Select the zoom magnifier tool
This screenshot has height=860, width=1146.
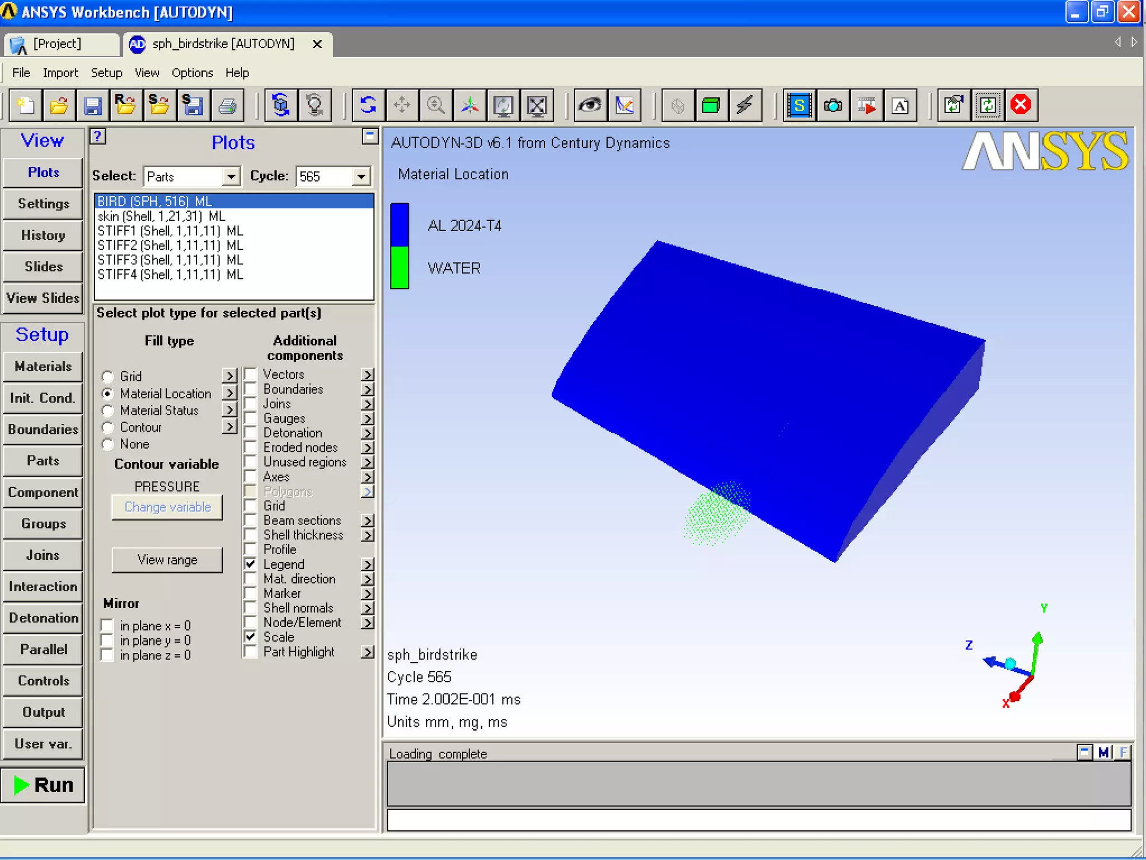(436, 105)
